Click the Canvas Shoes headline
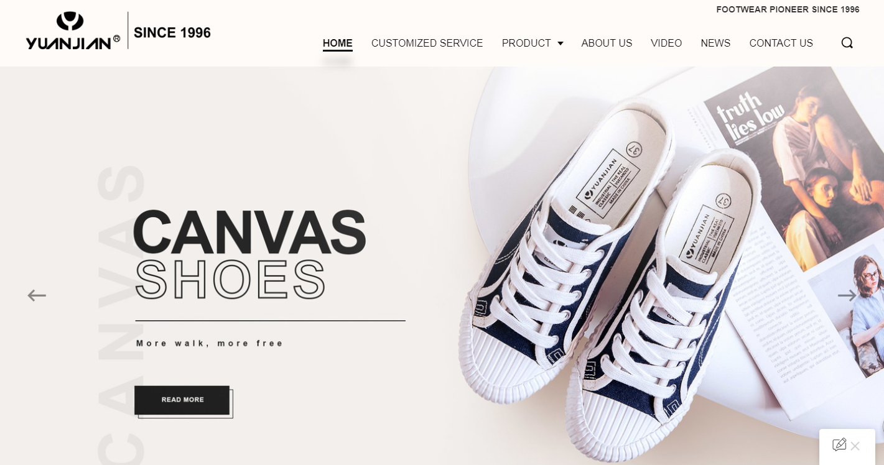 click(x=249, y=255)
